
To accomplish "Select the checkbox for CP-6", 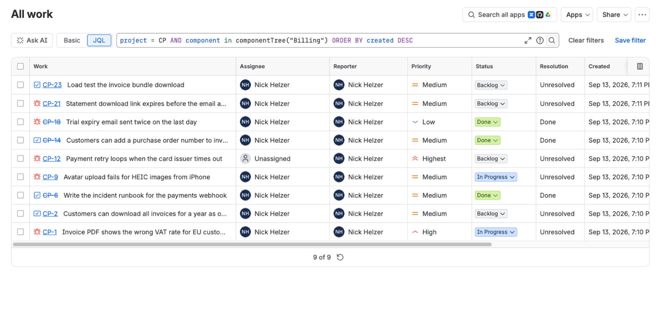I will click(x=20, y=195).
